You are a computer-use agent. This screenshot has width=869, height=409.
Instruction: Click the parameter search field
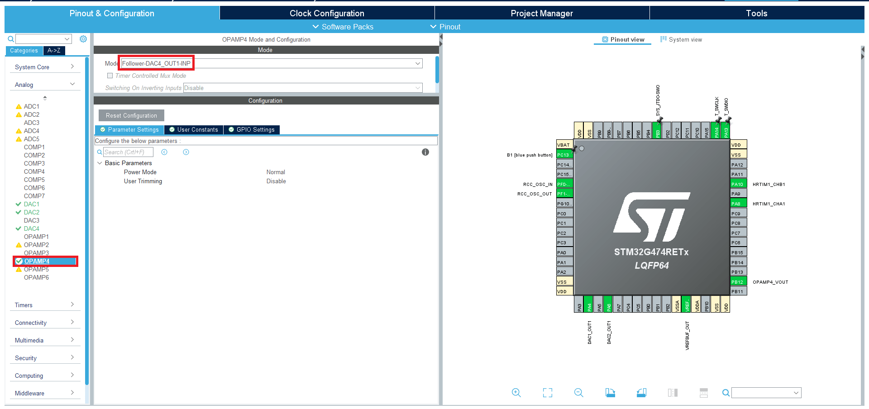click(128, 152)
